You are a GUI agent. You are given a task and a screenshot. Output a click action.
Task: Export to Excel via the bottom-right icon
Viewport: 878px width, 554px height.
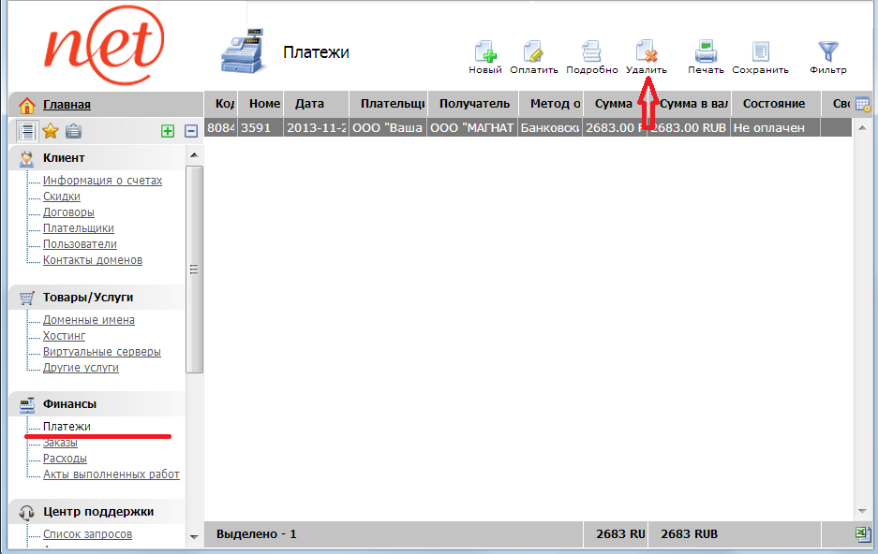click(x=862, y=533)
